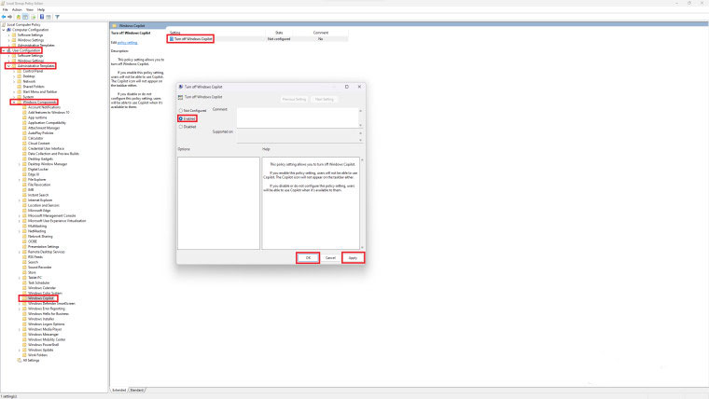Switch to the Extended tab

click(x=119, y=390)
